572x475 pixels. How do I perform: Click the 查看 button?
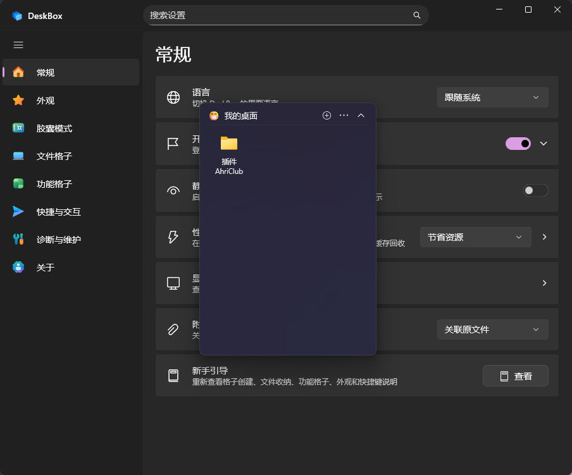(516, 376)
